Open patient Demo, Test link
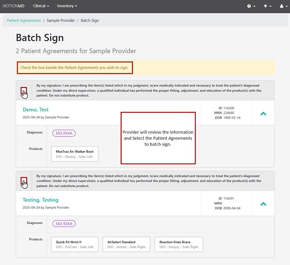Viewport: 290px width, 265px height. 35,110
